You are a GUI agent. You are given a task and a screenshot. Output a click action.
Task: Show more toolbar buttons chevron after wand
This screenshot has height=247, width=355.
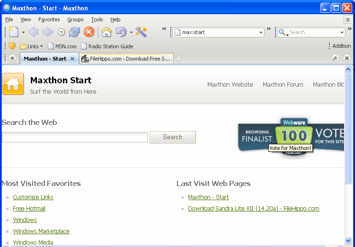(164, 28)
